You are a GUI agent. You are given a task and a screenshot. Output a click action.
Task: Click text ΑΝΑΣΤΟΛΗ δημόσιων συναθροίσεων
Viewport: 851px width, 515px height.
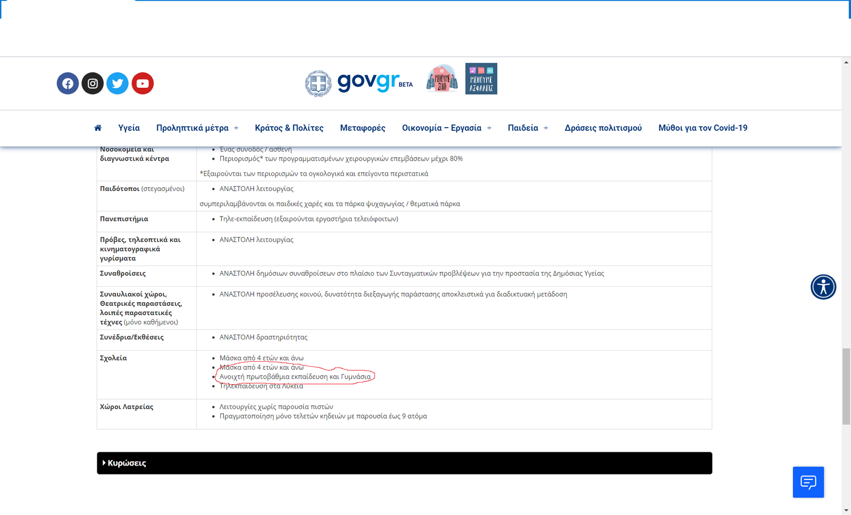[412, 273]
